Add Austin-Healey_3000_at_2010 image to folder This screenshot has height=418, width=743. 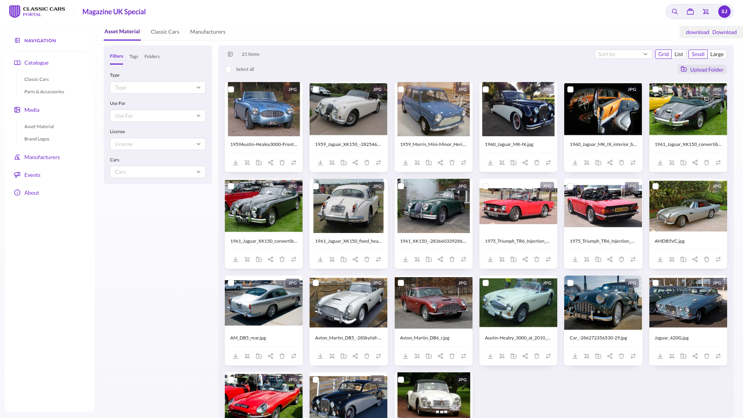pyautogui.click(x=514, y=356)
